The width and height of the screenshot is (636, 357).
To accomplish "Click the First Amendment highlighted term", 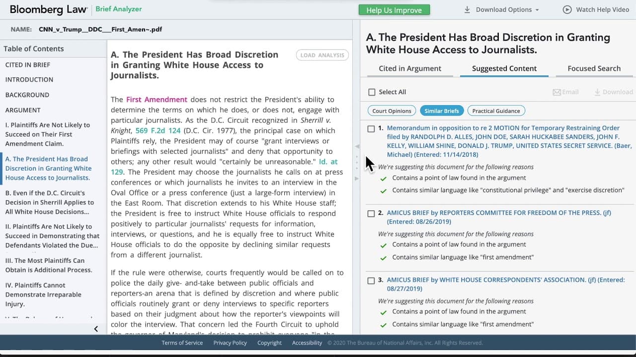I will 157,99.
